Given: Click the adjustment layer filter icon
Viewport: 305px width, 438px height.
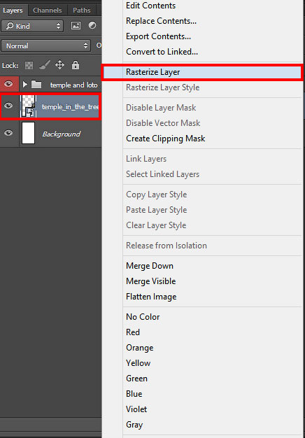Looking at the screenshot, I should (x=92, y=26).
